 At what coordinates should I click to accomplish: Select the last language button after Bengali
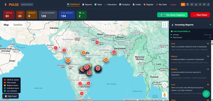pos(208,4)
